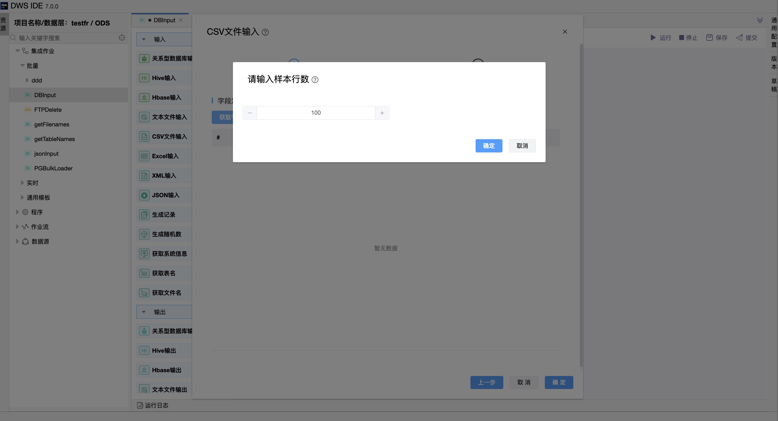The image size is (778, 421).
Task: Expand the ddd folder
Action: (27, 80)
